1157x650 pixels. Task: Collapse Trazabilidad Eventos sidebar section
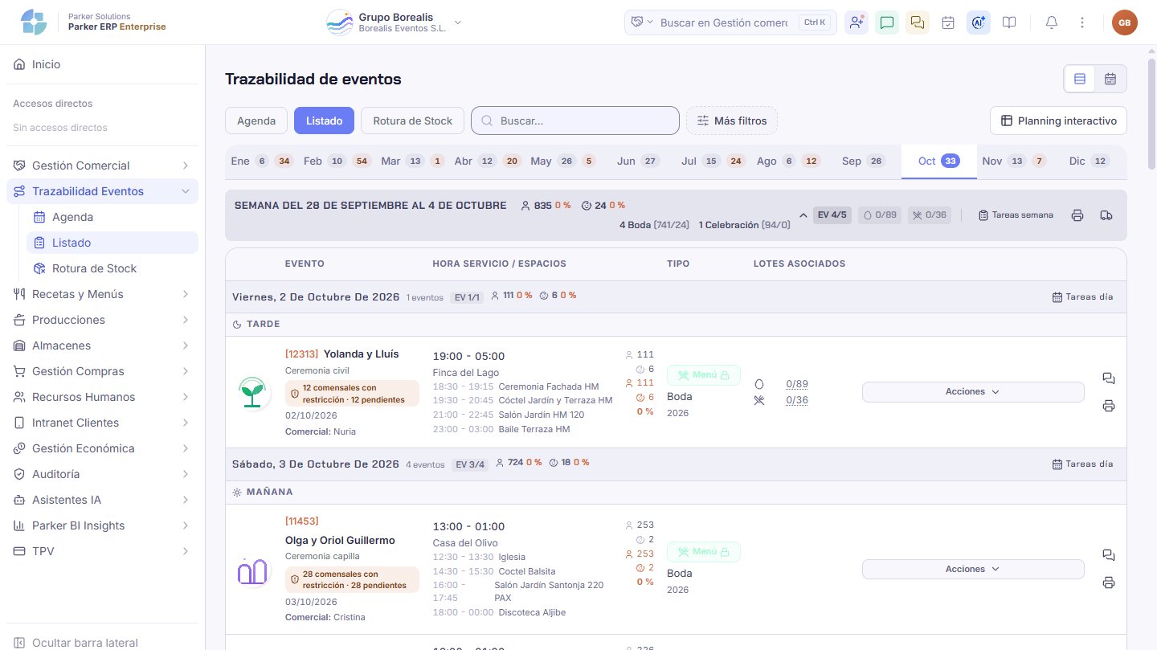pos(102,191)
